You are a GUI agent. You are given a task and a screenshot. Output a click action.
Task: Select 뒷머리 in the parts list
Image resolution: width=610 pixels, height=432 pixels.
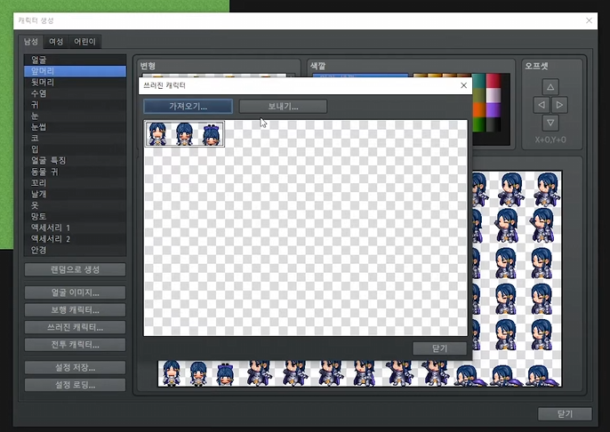75,83
